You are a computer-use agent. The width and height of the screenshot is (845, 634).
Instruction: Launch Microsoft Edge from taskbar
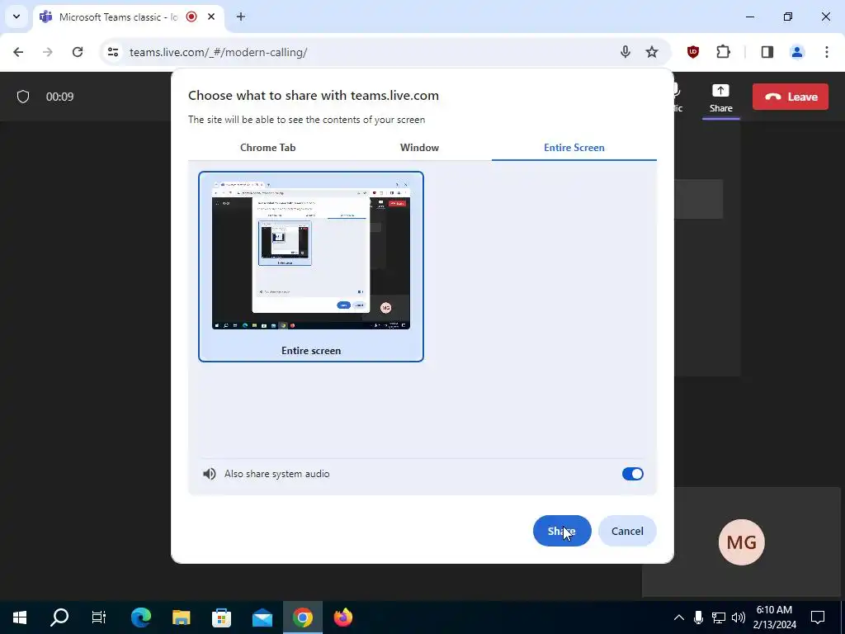click(x=140, y=617)
